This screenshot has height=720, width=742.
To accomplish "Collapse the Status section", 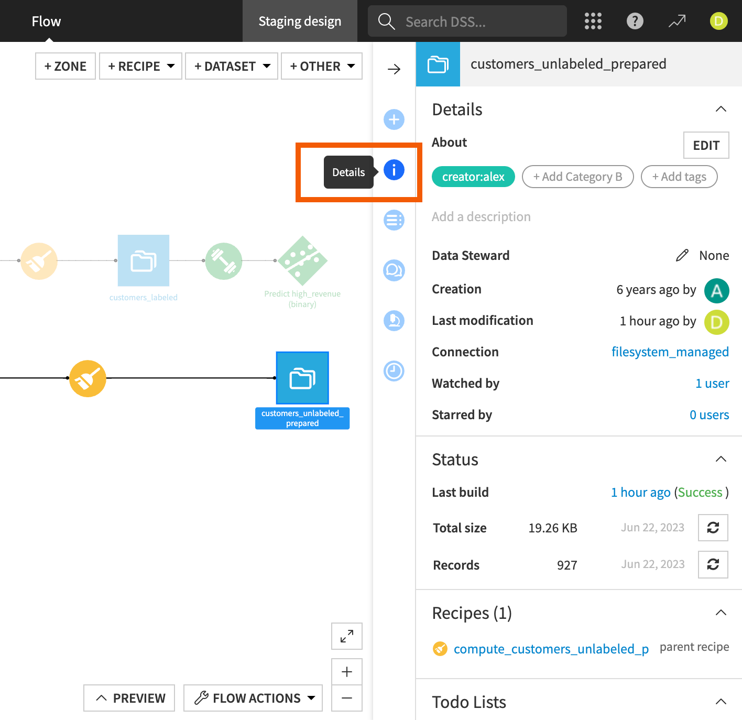I will 721,459.
